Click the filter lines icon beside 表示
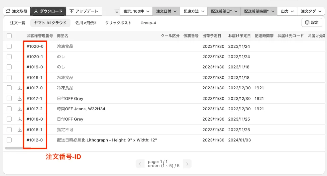Image resolution: width=327 pixels, height=176 pixels. click(x=116, y=11)
